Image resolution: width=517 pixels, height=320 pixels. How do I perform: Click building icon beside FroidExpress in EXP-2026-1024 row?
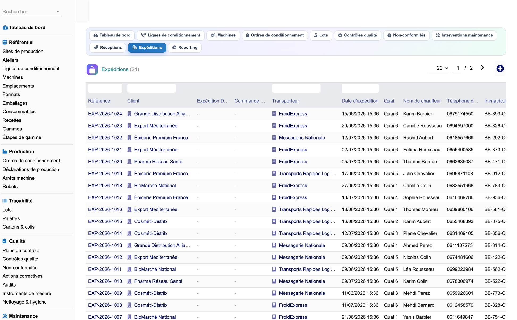pos(274,114)
